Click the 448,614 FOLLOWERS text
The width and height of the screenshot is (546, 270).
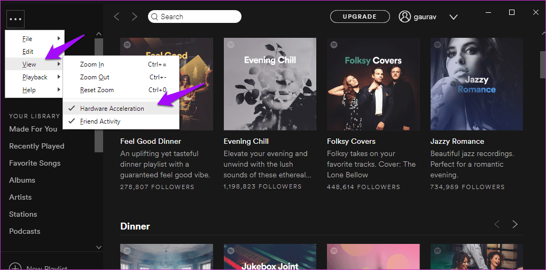pos(363,187)
